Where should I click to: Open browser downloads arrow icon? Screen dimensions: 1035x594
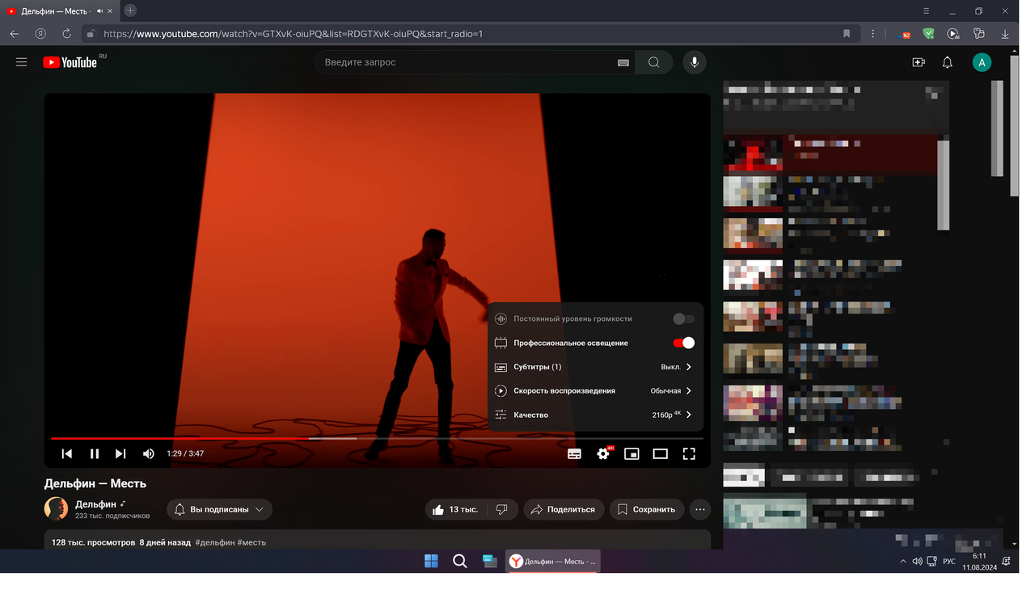[x=1005, y=34]
